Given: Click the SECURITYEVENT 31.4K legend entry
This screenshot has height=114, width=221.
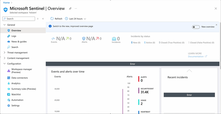Looking at the screenshot, I should 146,91.
